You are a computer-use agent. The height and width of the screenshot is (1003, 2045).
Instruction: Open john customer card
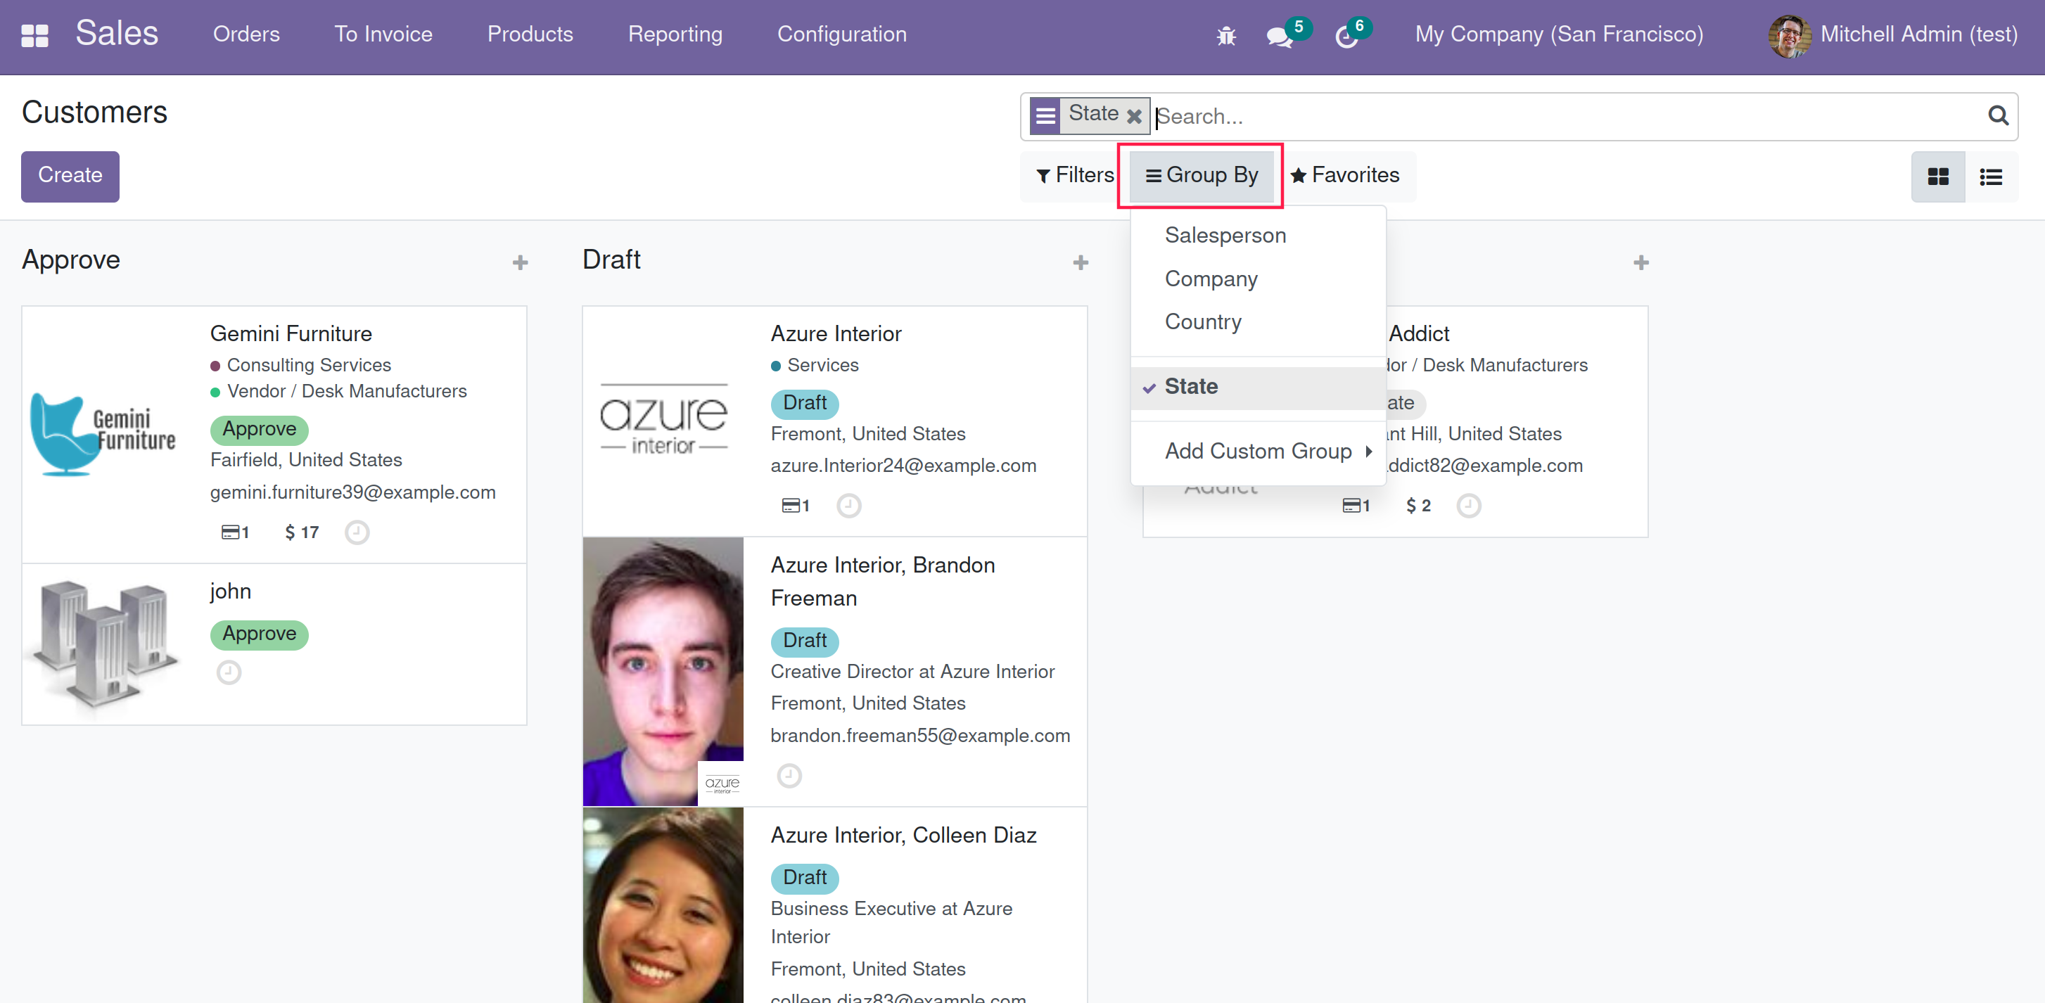[274, 644]
